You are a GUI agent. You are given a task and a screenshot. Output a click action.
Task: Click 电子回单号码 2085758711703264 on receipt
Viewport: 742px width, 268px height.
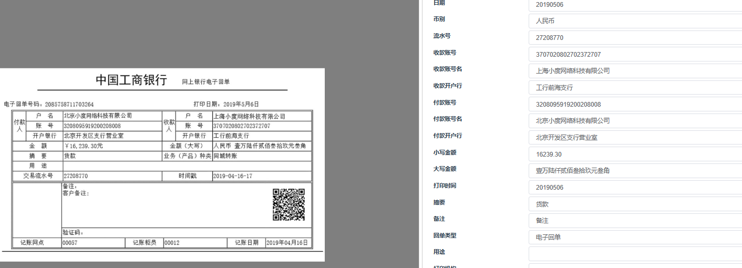coord(49,105)
